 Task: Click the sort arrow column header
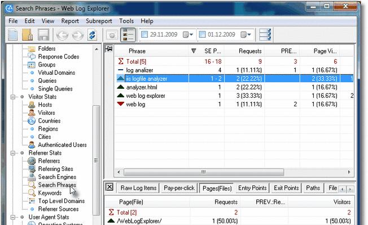pyautogui.click(x=194, y=51)
